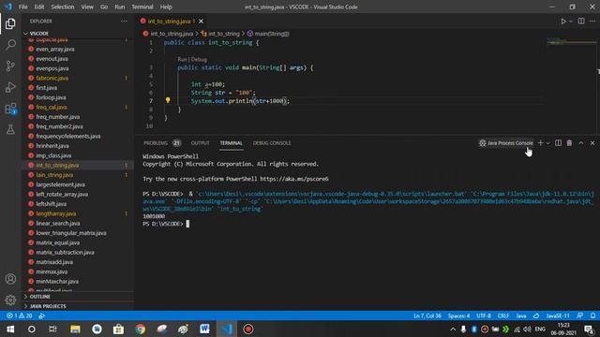Screen dimensions: 600x337
Task: Close the int_to_string.java editor tab
Action: point(201,21)
